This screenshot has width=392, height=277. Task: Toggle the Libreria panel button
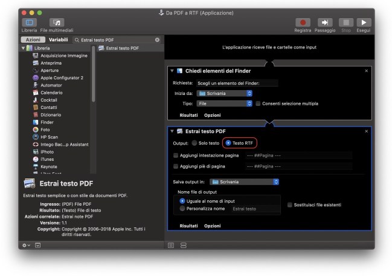29,22
